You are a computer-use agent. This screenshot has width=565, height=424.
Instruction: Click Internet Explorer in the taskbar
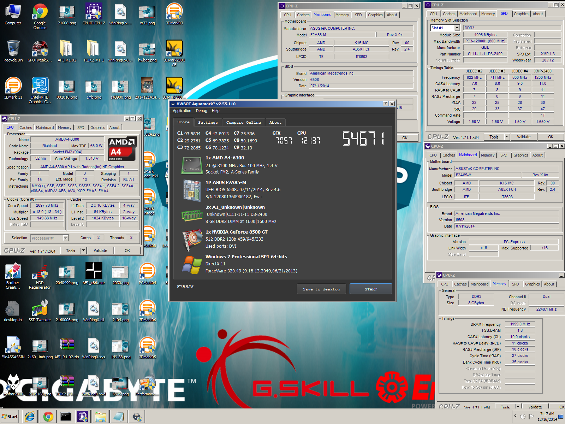pos(30,417)
